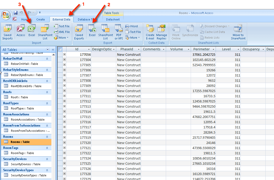Image resolution: width=274 pixels, height=180 pixels.
Task: Open the Import group's More dropdown
Action: [x=61, y=38]
